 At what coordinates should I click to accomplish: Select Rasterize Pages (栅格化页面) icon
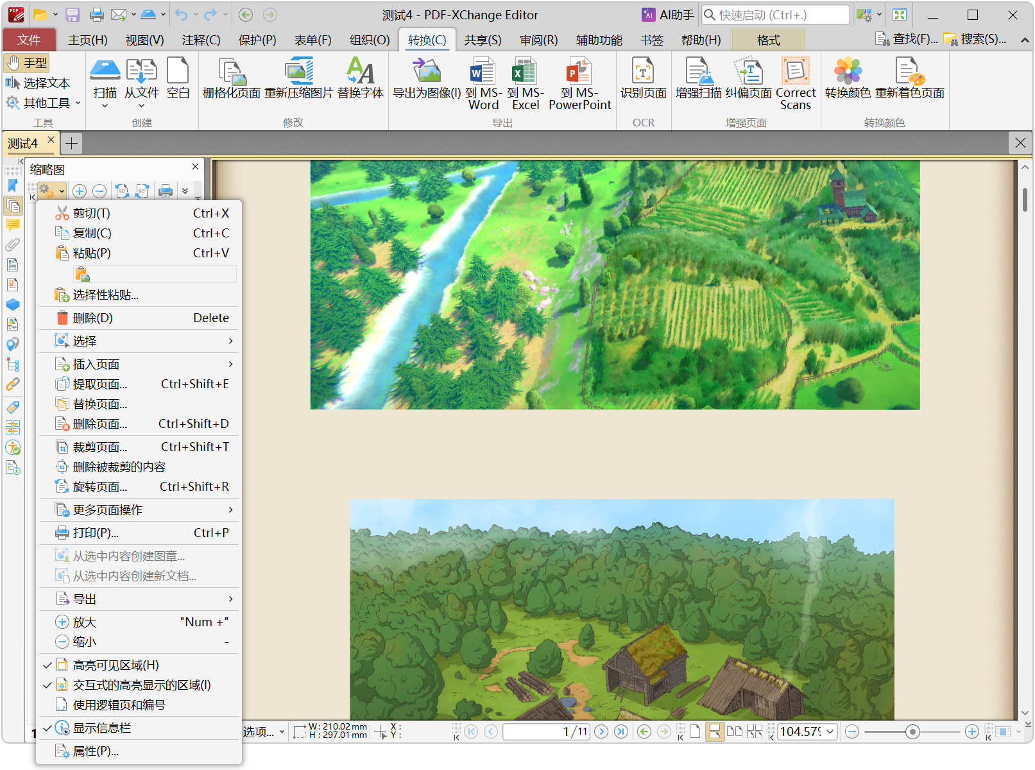232,71
